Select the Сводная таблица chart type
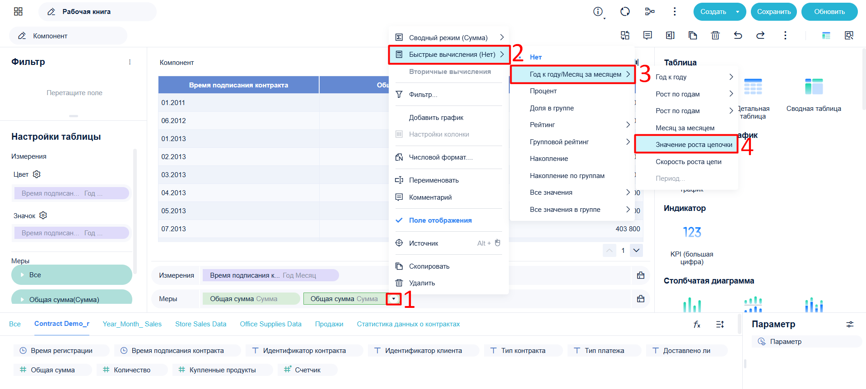The width and height of the screenshot is (866, 389). tap(814, 95)
